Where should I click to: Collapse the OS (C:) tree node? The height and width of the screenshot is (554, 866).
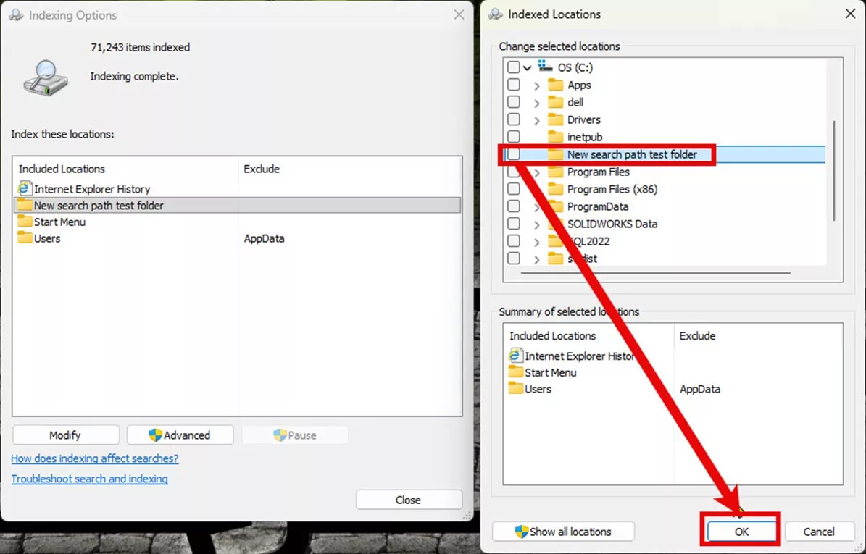tap(528, 67)
